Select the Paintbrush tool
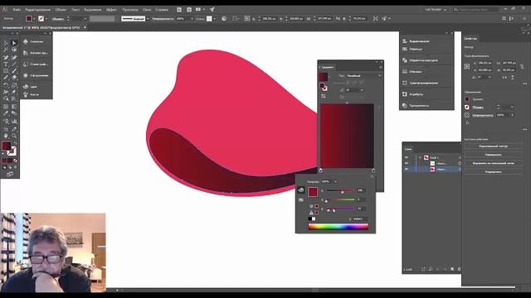Viewport: 531px width, 298px height. click(14, 71)
